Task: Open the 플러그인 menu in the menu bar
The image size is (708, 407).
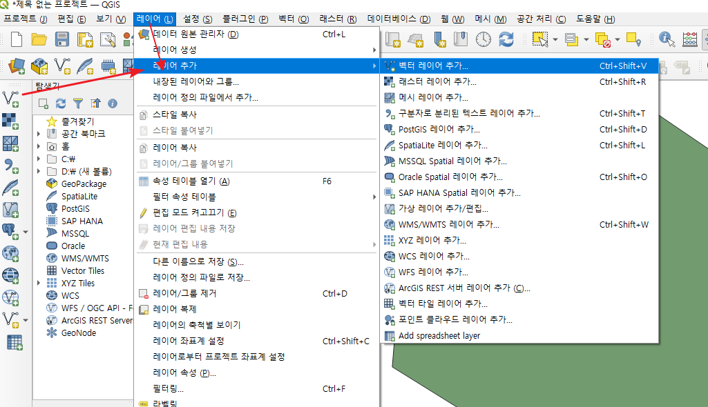Action: click(245, 19)
